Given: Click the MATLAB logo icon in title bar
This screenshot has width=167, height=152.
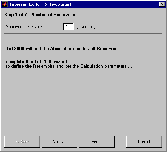Looking at the screenshot, I should click(x=5, y=4).
